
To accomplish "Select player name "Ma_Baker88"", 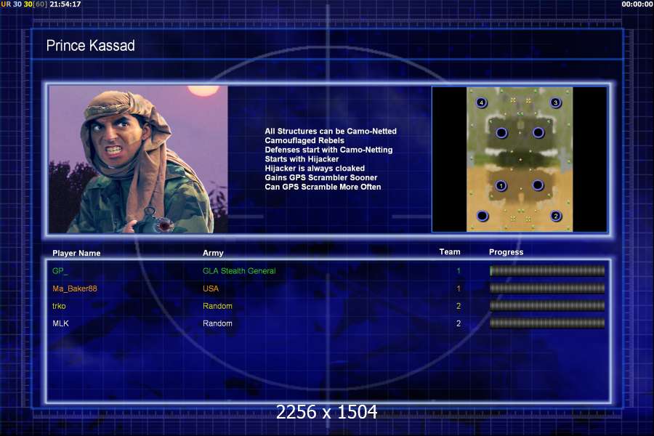I will pos(75,288).
